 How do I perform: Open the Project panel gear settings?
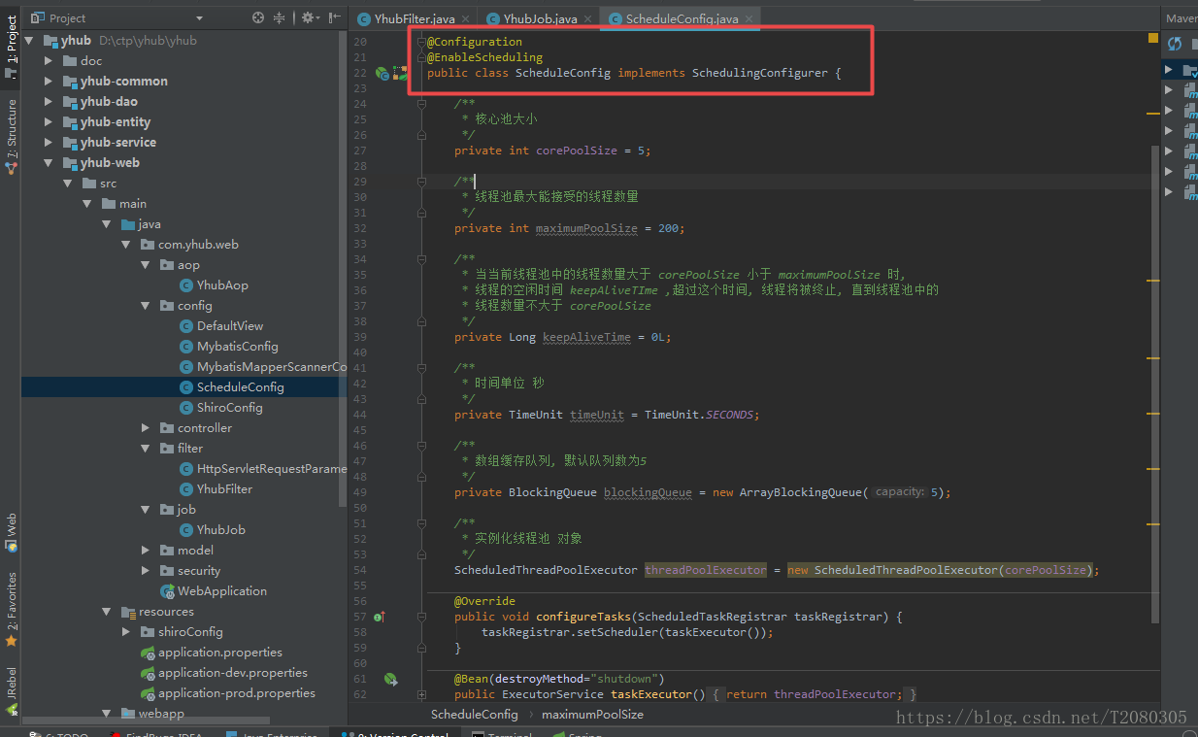point(309,17)
